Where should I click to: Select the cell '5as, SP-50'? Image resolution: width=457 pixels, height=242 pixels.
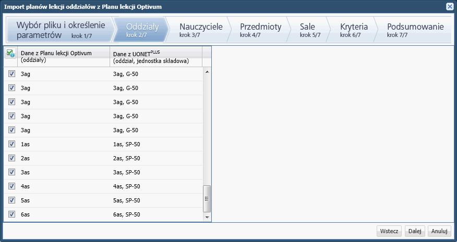click(x=156, y=200)
